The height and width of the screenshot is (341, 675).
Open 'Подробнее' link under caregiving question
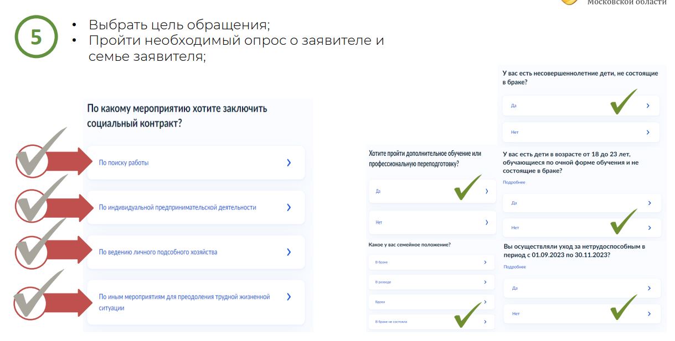[x=514, y=267]
